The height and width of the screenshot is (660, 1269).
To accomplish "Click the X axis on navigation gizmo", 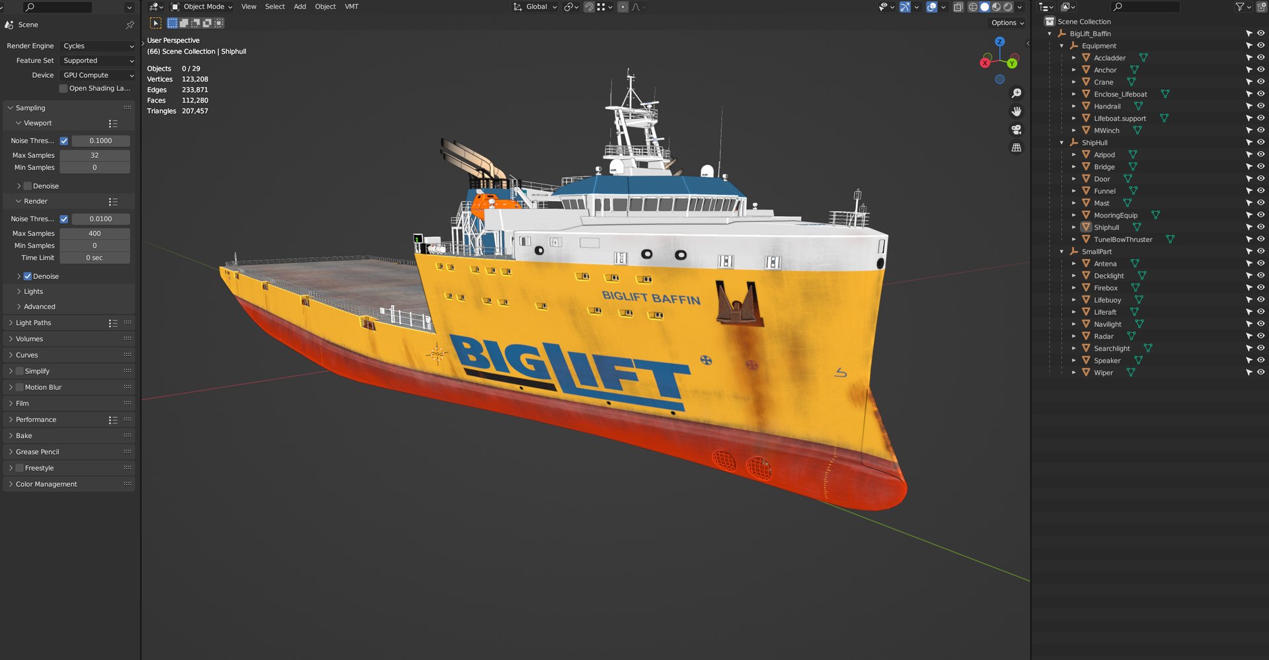I will [985, 63].
